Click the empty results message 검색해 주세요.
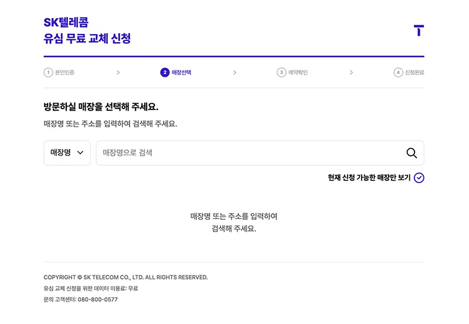 click(x=234, y=228)
